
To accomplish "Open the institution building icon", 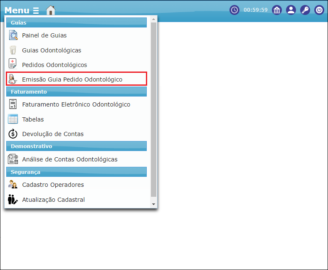I will (277, 10).
